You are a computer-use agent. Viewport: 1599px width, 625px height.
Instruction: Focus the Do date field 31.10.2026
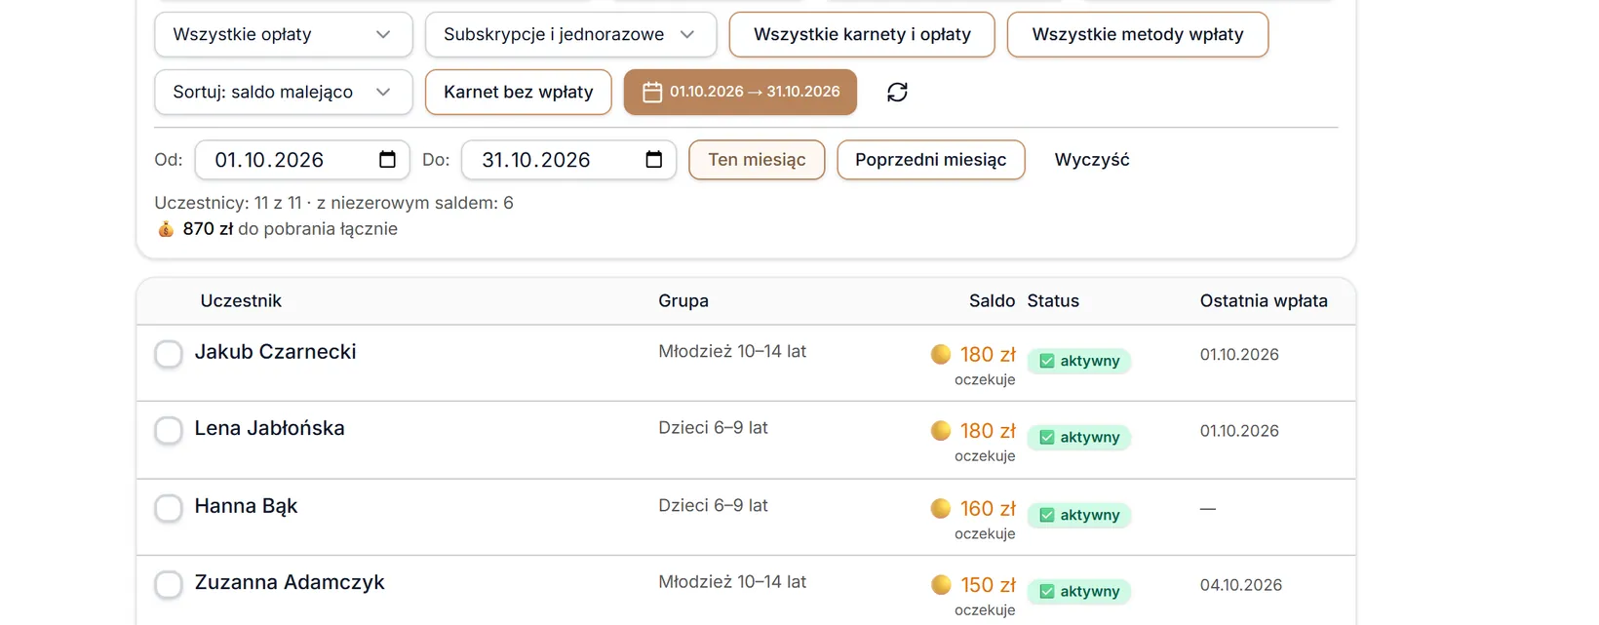pos(569,160)
